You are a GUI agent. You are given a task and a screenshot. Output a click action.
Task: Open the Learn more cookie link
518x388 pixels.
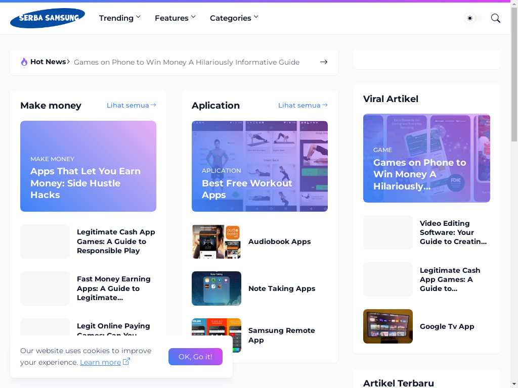100,362
